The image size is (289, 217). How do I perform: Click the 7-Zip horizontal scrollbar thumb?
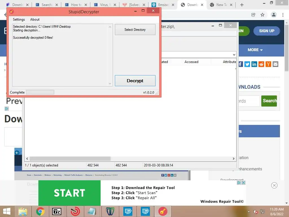click(70, 159)
